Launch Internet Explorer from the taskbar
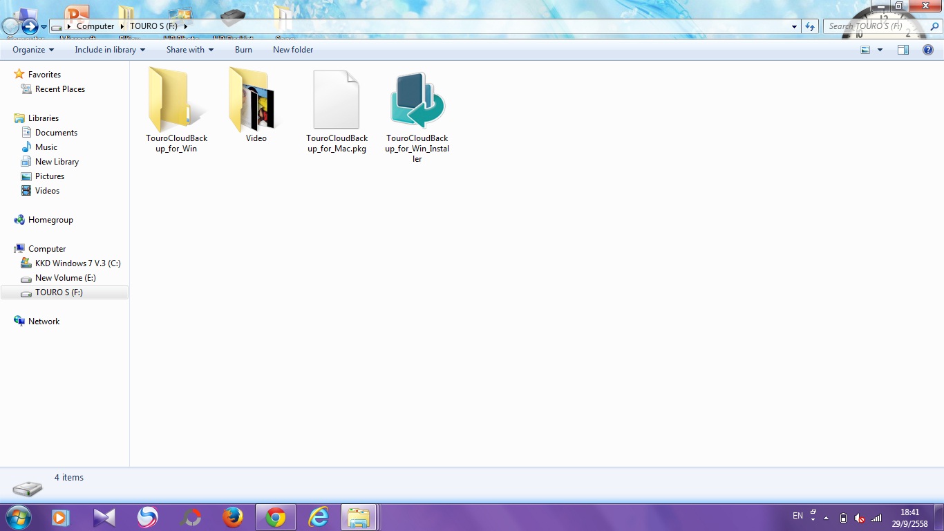Viewport: 944px width, 531px height. point(319,517)
